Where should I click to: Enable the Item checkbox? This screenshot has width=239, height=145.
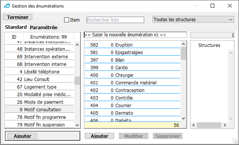pyautogui.click(x=67, y=20)
